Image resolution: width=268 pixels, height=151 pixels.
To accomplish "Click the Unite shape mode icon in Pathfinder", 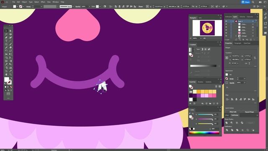I will (x=227, y=123).
